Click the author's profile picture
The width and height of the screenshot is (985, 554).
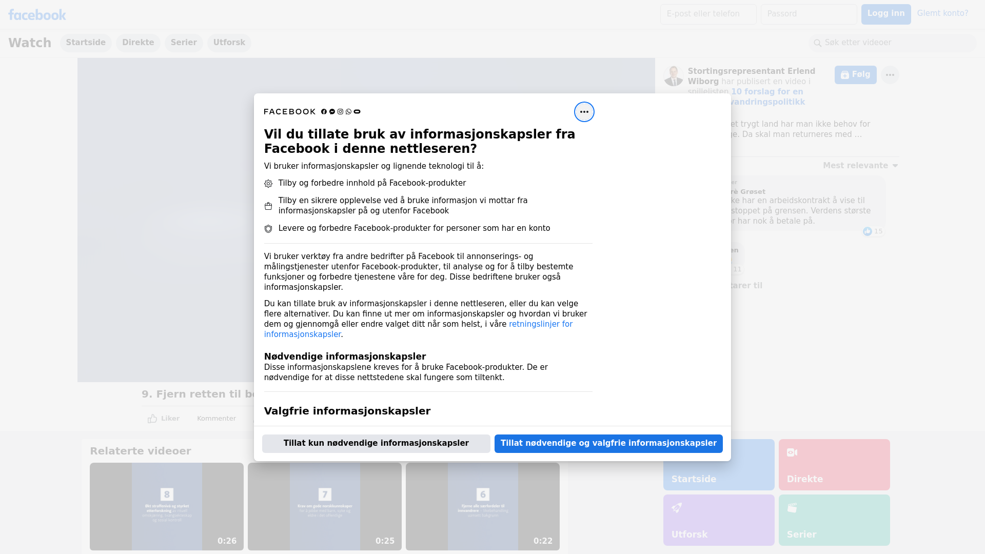(x=673, y=76)
